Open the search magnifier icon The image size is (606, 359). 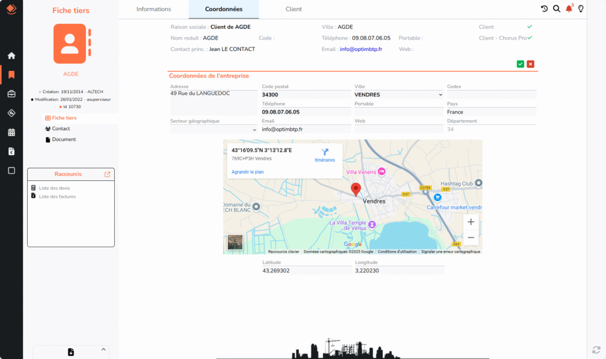coord(556,8)
